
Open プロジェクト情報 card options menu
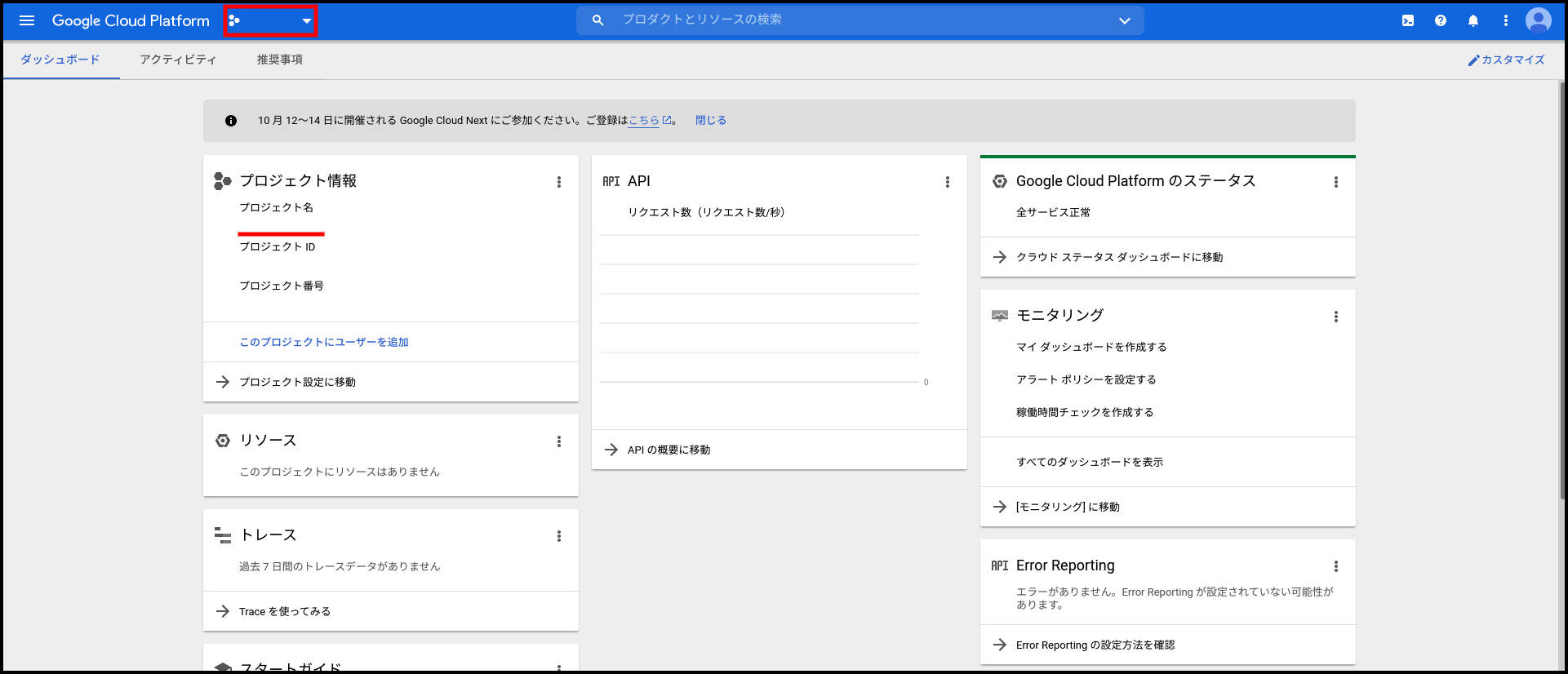[x=559, y=182]
